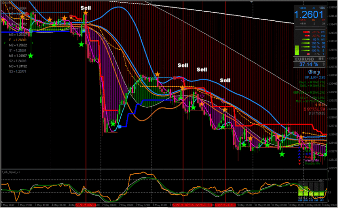Click the 100 % value for timeframe 30
This screenshot has width=338, height=208.
[315, 43]
